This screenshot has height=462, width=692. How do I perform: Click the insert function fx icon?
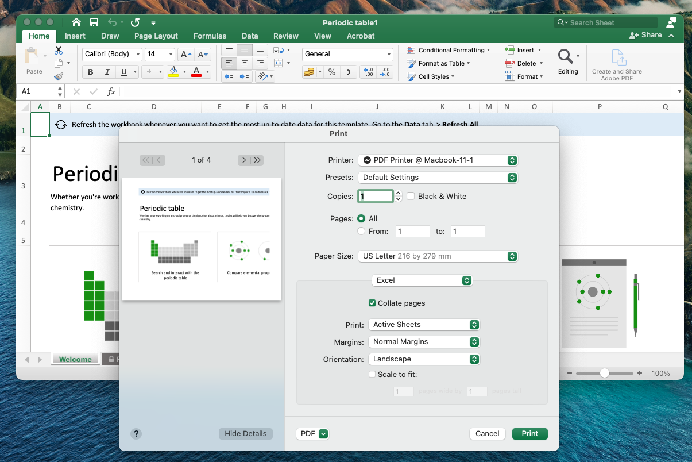(x=111, y=91)
